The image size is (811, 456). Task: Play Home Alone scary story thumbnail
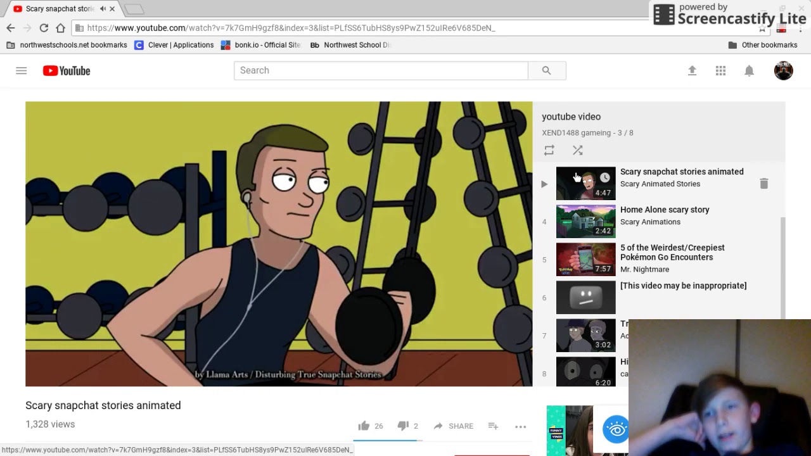(585, 221)
